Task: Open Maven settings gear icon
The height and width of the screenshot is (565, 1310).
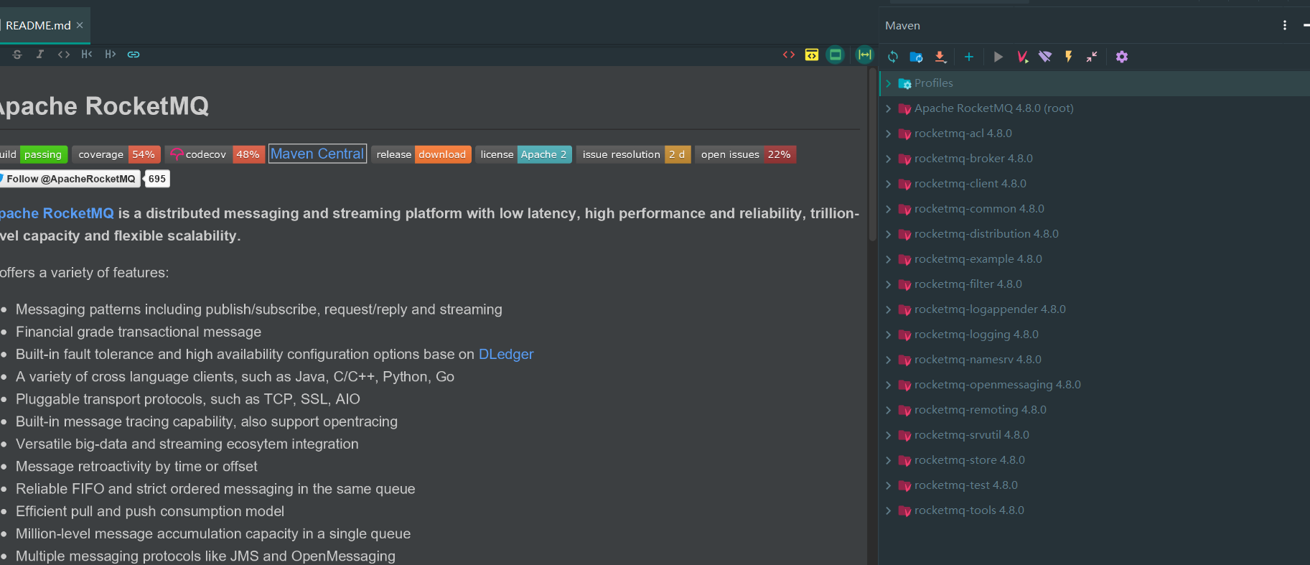Action: point(1122,57)
